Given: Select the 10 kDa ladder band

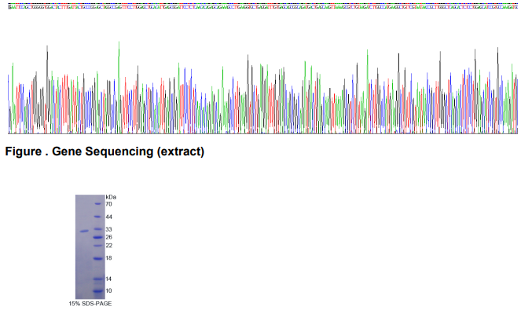Looking at the screenshot, I should (x=98, y=291).
